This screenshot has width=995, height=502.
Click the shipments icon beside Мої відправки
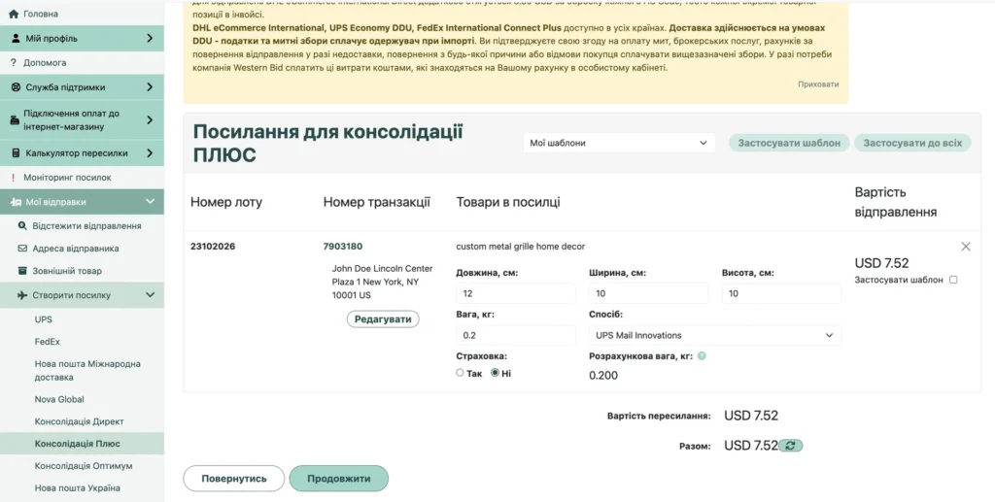(x=16, y=202)
